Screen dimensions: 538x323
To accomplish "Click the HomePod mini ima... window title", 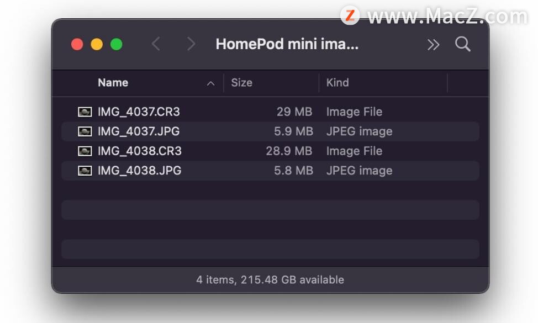I will pos(287,44).
